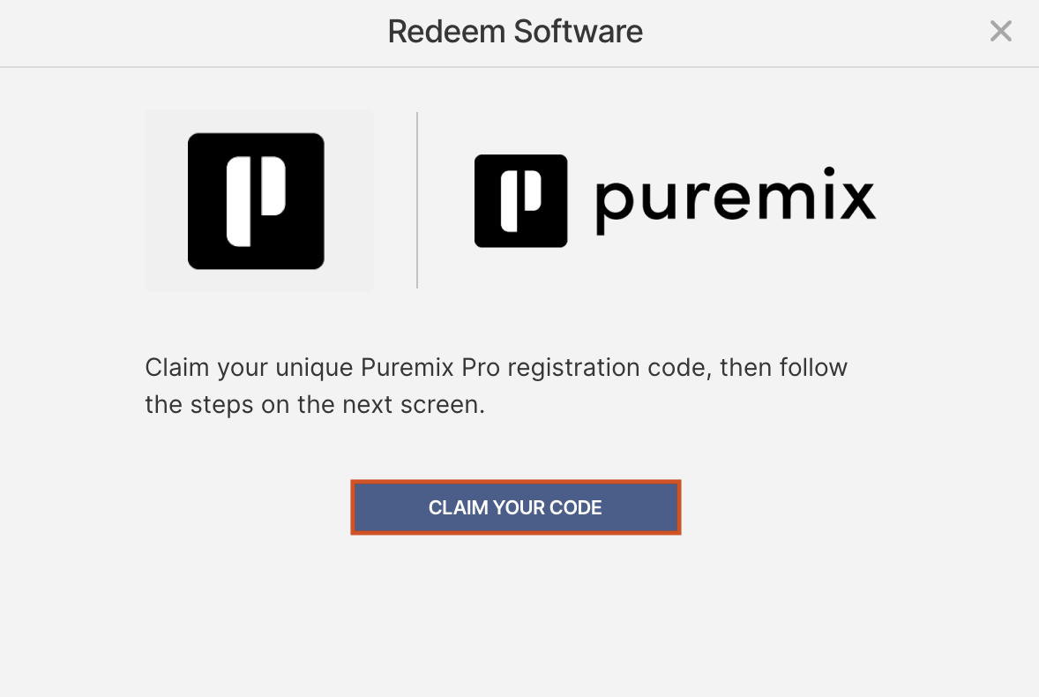The image size is (1039, 697).
Task: Click the word Software in the header
Action: (x=579, y=32)
